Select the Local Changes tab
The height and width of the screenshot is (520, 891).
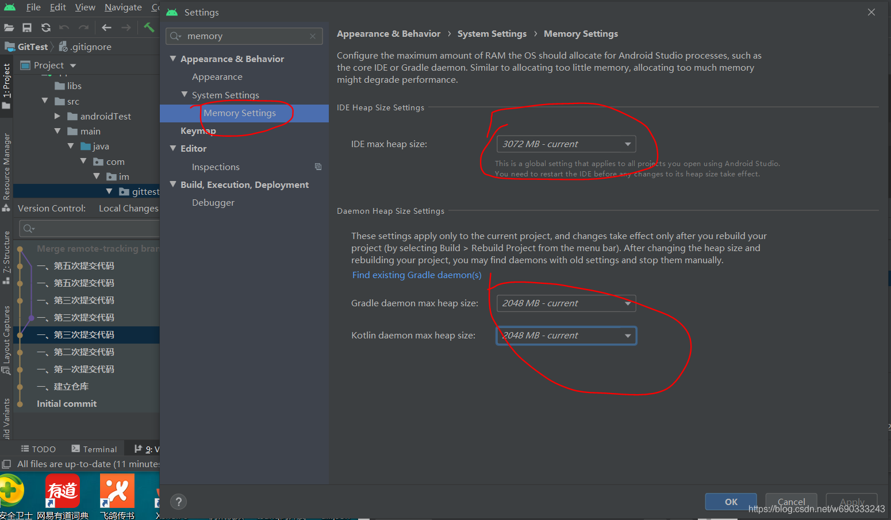[x=128, y=208]
